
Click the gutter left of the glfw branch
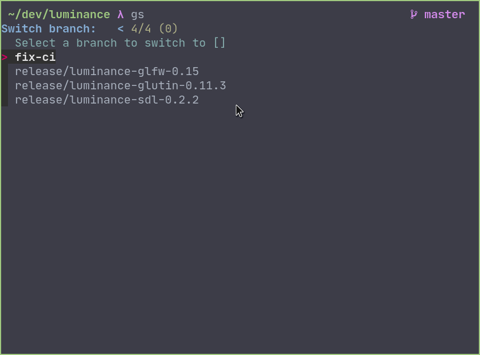[5, 72]
